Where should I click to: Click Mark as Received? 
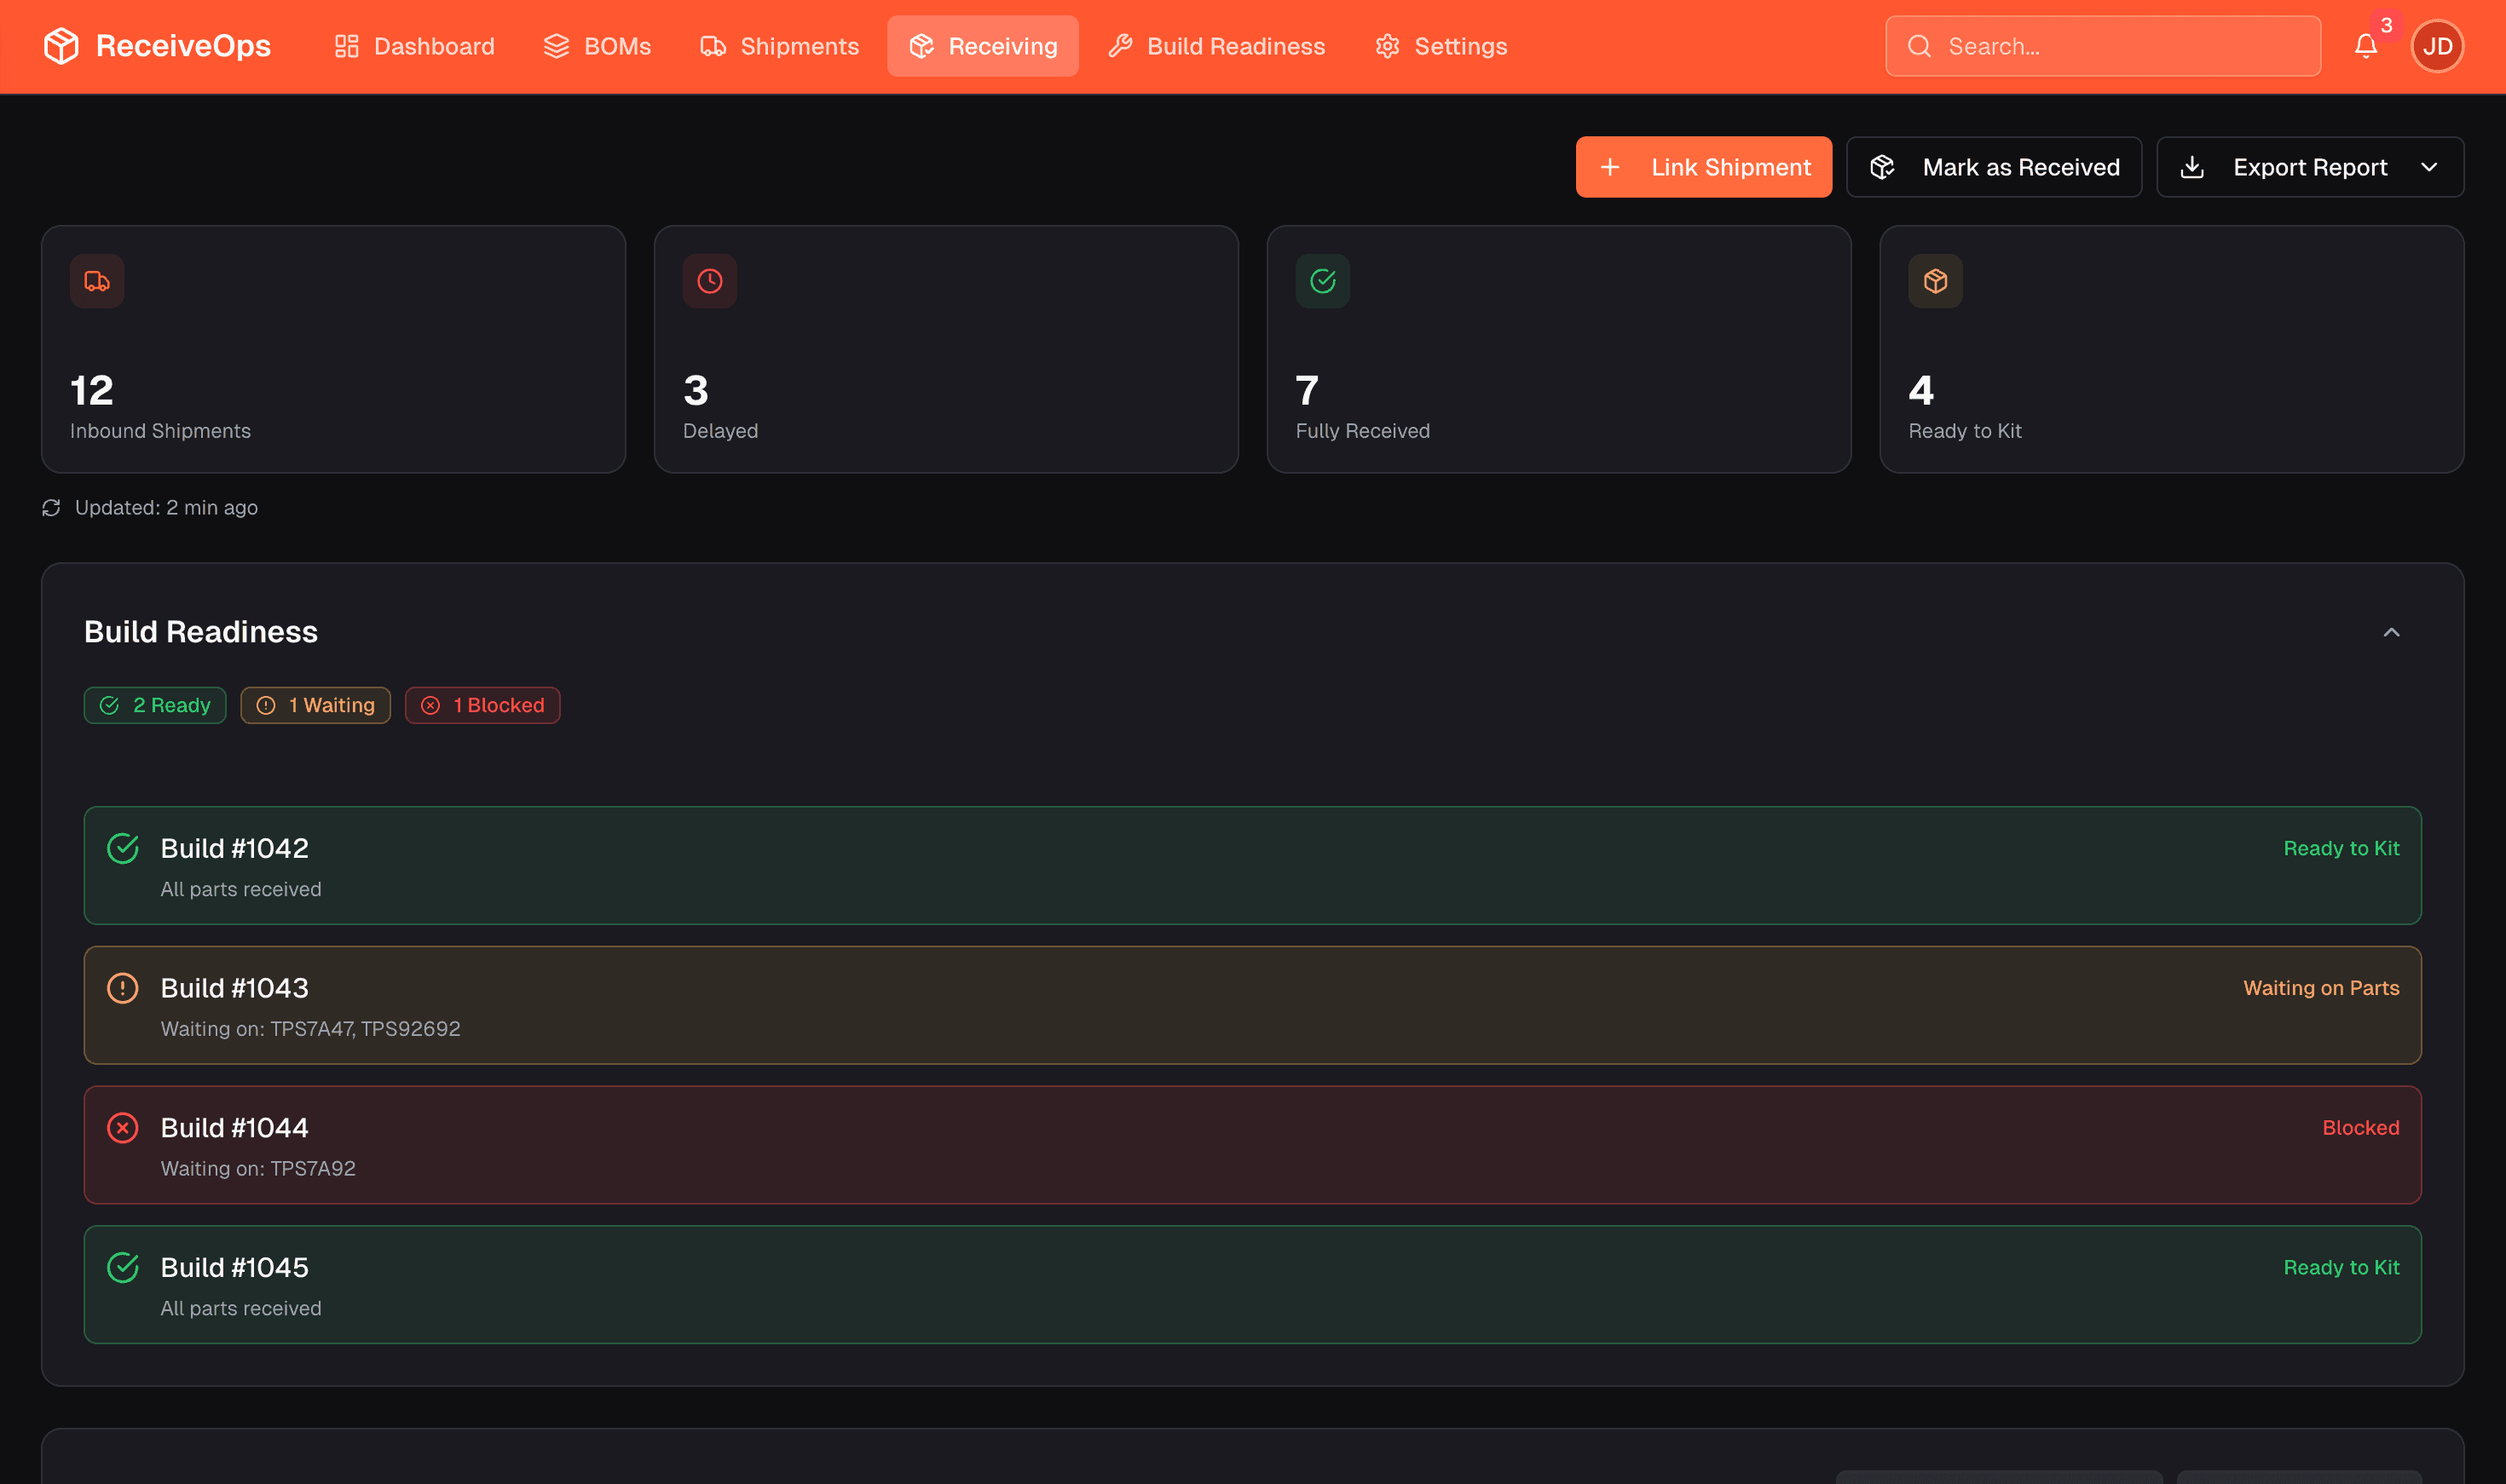[x=1993, y=167]
